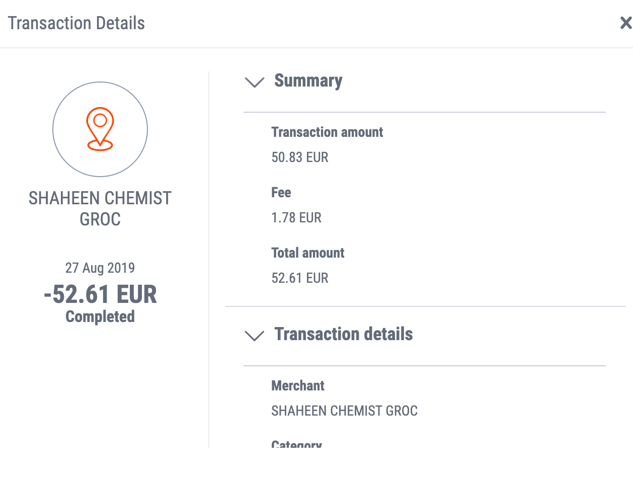This screenshot has height=480, width=633.
Task: Close the Transaction Details dialog
Action: pos(626,23)
